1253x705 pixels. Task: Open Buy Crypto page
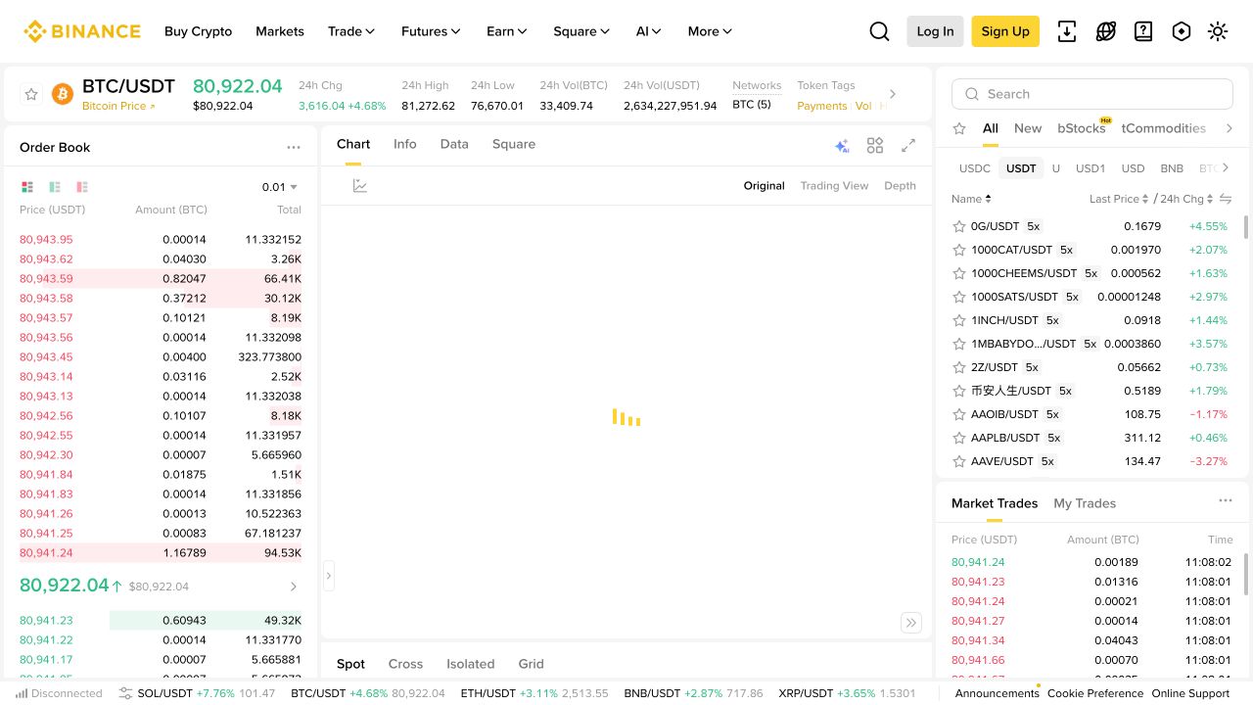[199, 31]
